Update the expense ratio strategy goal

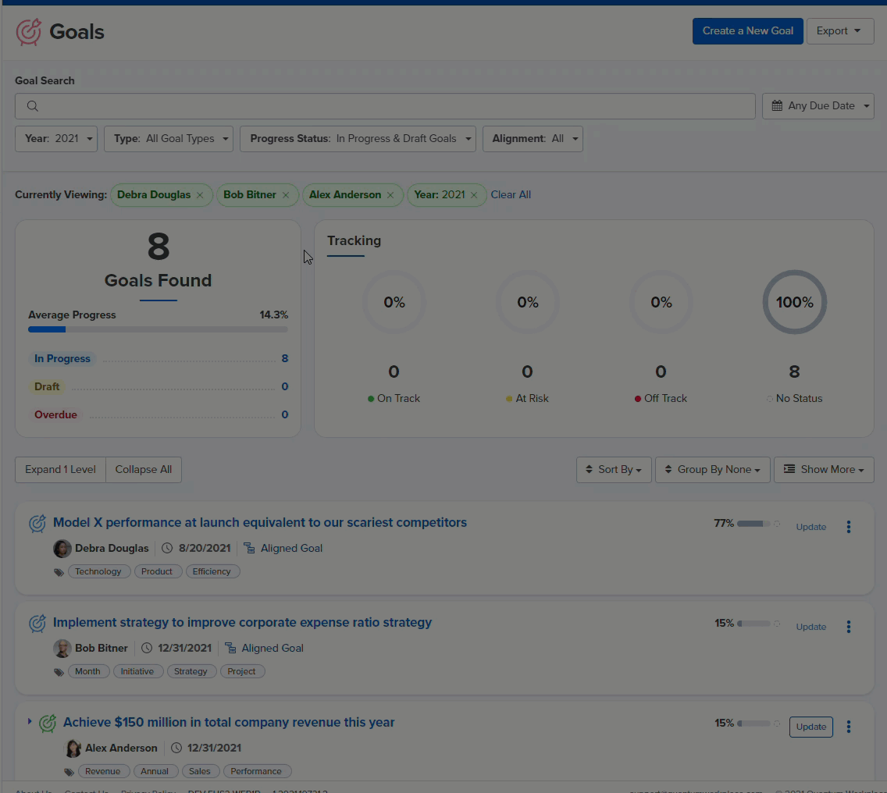(x=811, y=627)
